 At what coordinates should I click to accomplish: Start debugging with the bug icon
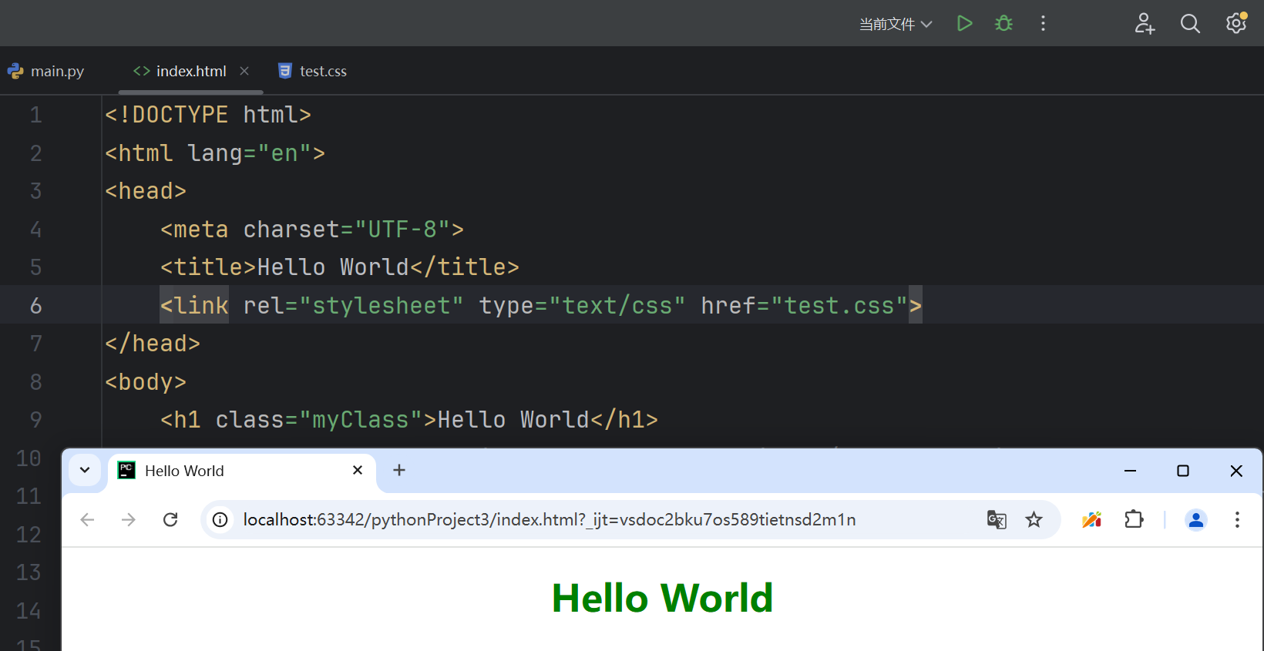pos(1003,23)
